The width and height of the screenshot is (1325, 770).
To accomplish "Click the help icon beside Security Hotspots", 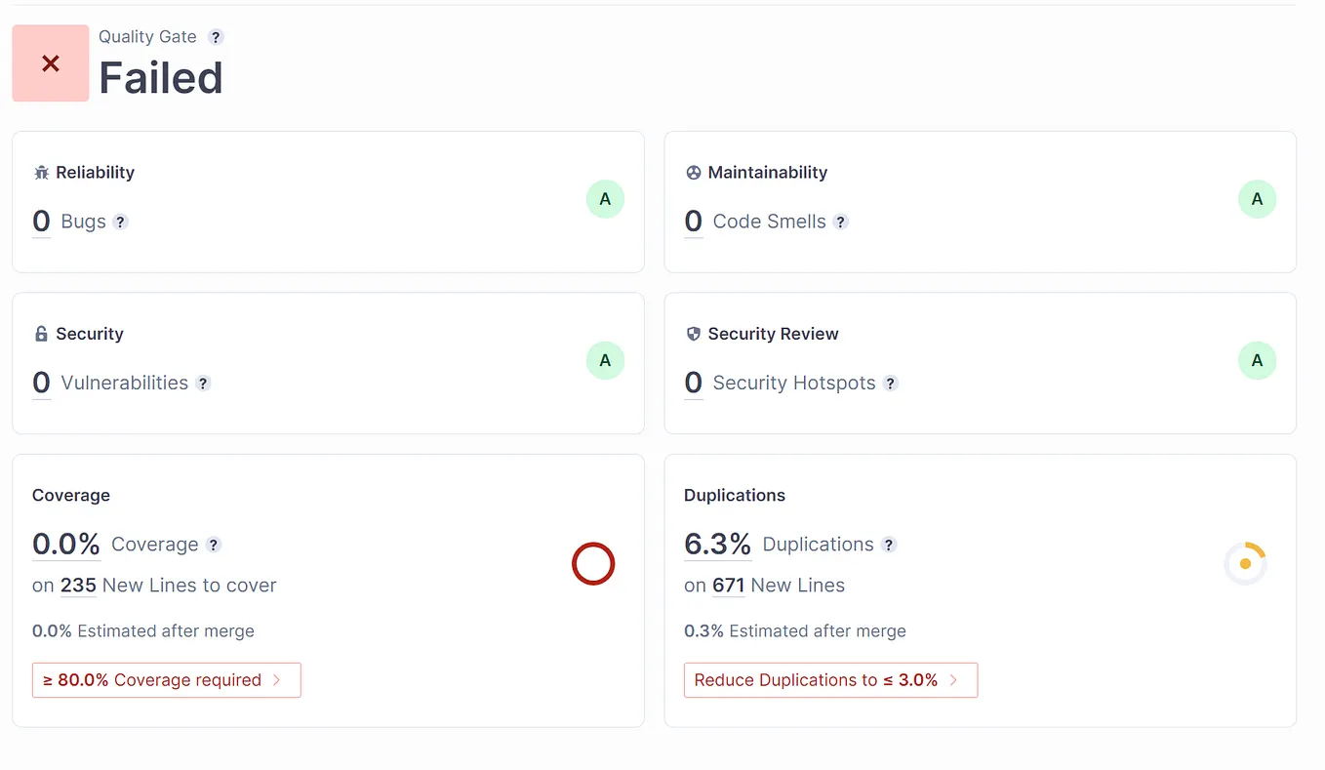I will point(890,383).
